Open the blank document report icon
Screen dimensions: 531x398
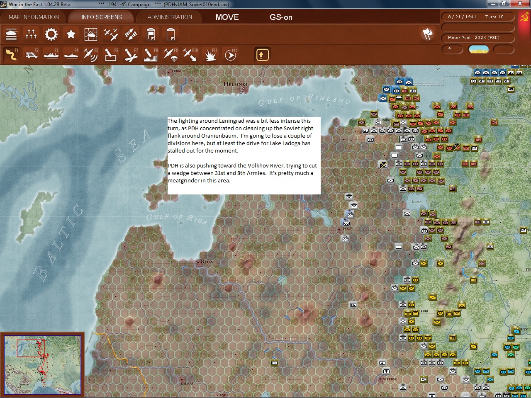(171, 34)
